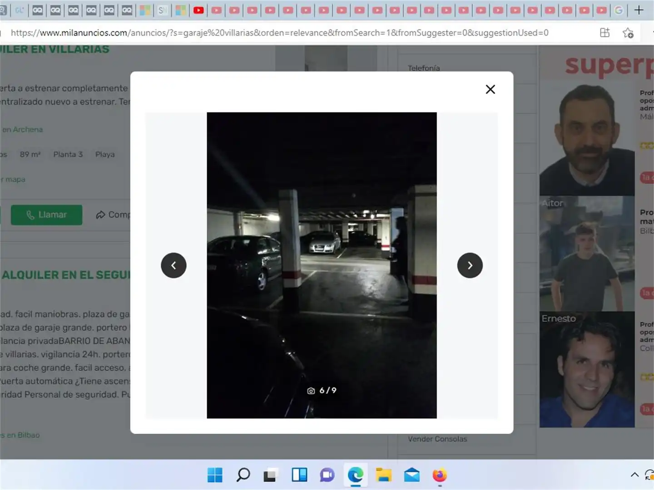Click the green Llamar button

pyautogui.click(x=47, y=215)
